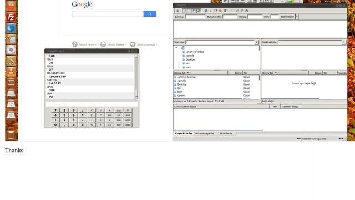
Task: Click the binoculars search icon in FileZilla
Action: click(x=246, y=11)
